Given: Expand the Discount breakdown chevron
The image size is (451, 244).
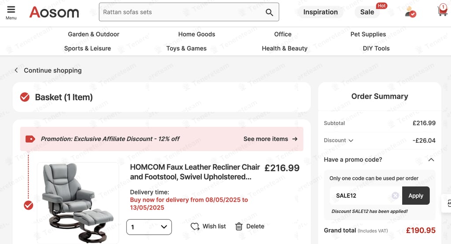Looking at the screenshot, I should (351, 140).
